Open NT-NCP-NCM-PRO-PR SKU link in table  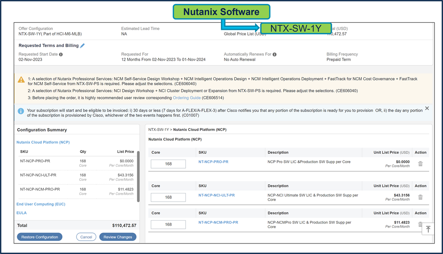tap(218, 222)
